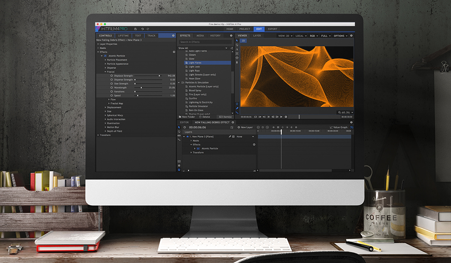Collapse the Fractal effect group

(x=105, y=72)
